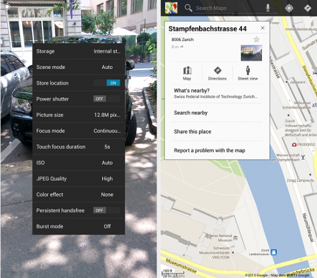
Task: Turn off Store location switch
Action: [x=106, y=83]
